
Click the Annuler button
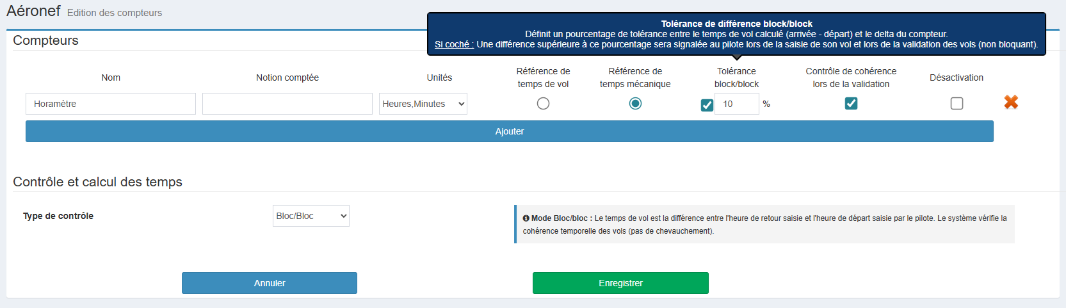270,283
